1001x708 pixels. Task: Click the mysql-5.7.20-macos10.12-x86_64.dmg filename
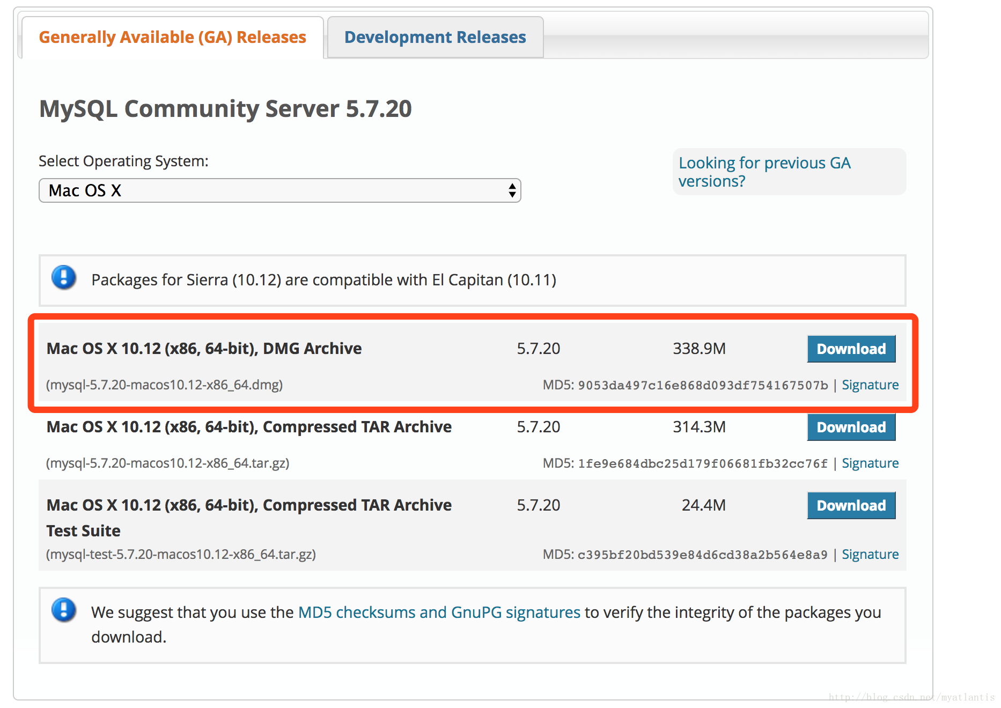coord(164,385)
